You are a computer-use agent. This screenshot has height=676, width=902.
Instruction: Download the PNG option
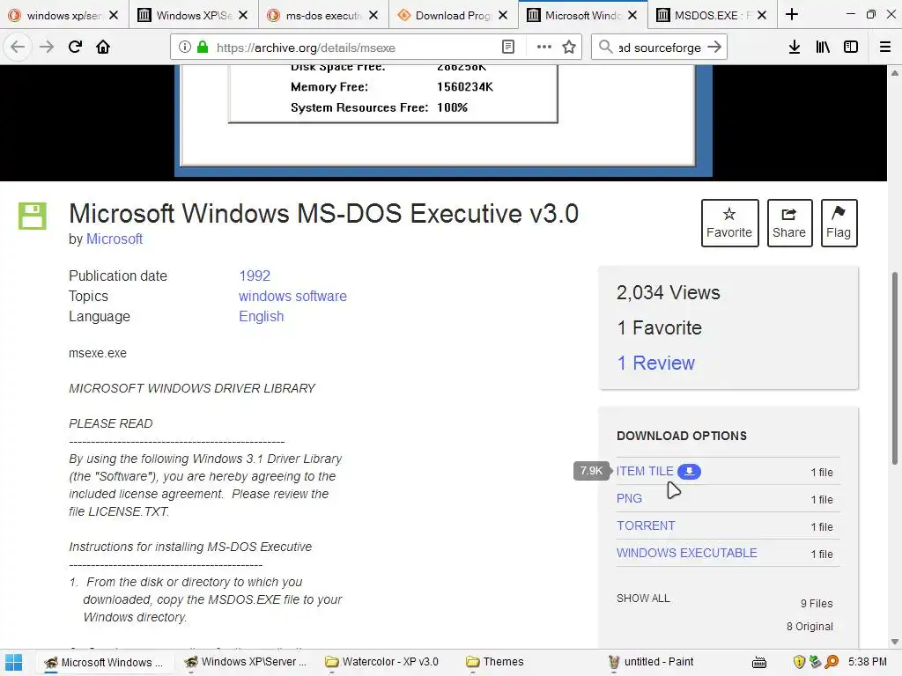[629, 498]
